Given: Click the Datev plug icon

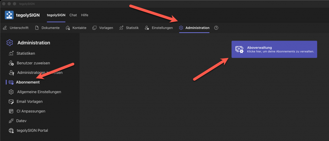Looking at the screenshot, I should pos(11,121).
